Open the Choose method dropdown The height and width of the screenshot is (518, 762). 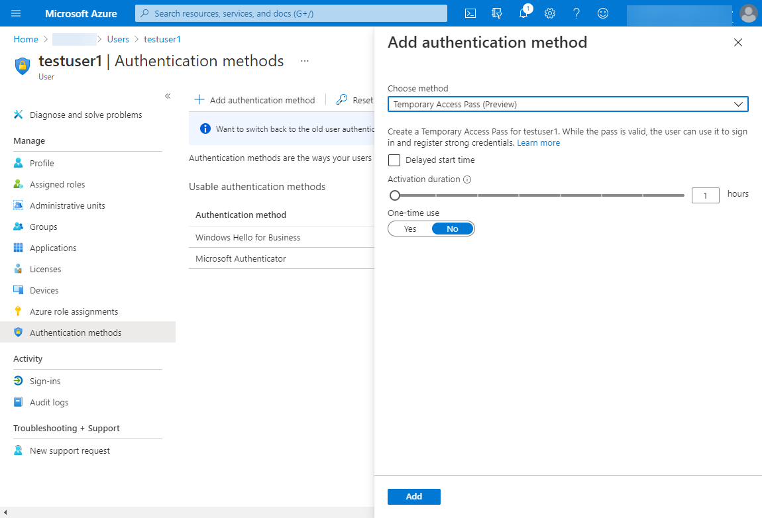pyautogui.click(x=568, y=104)
